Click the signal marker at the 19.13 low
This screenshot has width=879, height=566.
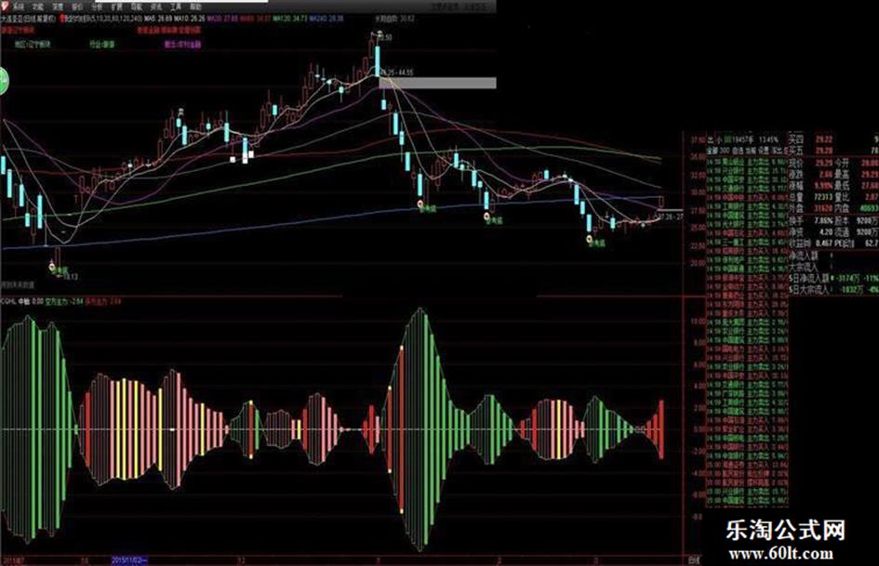pos(53,268)
